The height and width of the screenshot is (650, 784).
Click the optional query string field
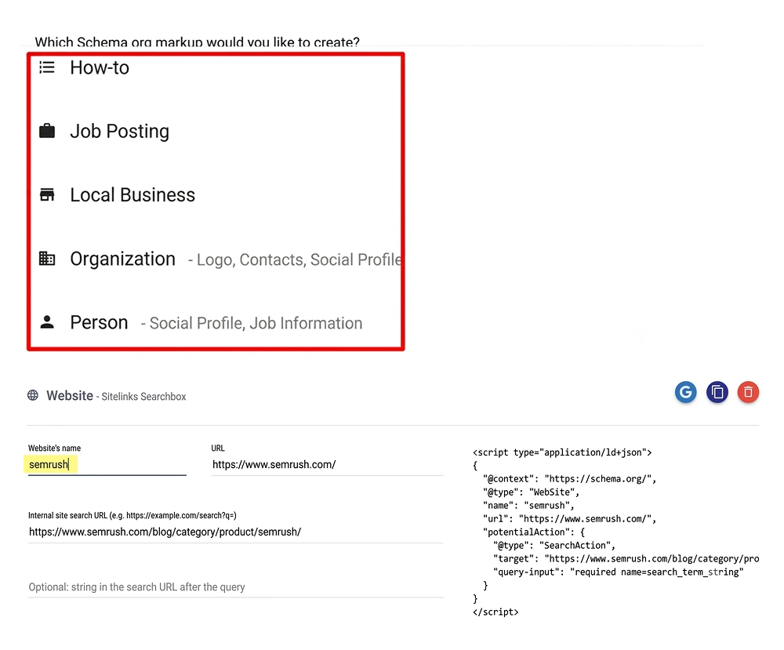tap(235, 587)
